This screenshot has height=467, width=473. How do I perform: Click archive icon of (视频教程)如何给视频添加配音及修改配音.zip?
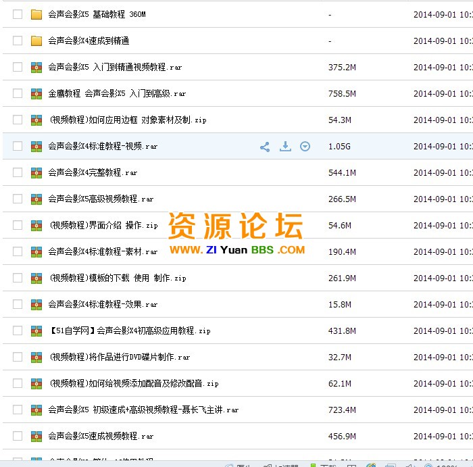(36, 383)
